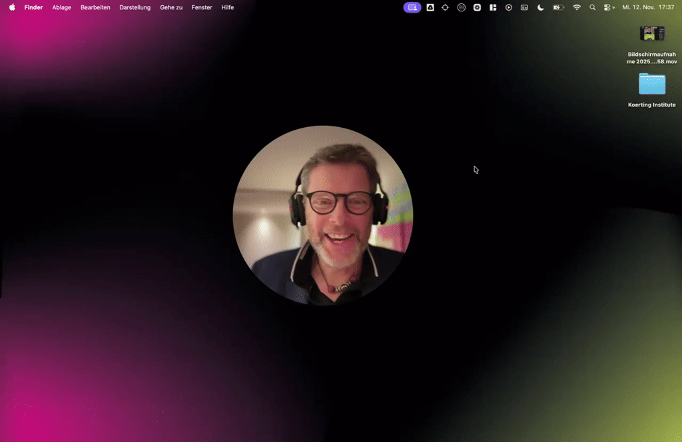682x442 pixels.
Task: Open the Ablage menu
Action: (62, 7)
